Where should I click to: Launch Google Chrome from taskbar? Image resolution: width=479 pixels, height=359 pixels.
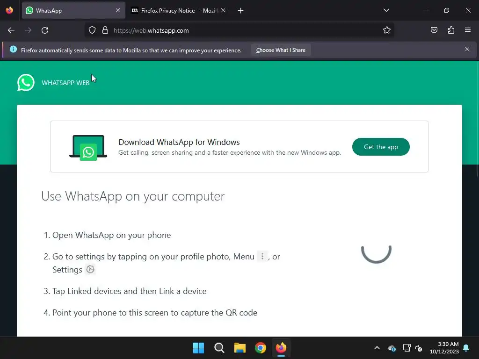[x=261, y=348]
